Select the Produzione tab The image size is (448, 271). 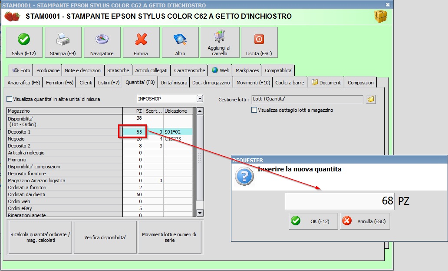[48, 70]
